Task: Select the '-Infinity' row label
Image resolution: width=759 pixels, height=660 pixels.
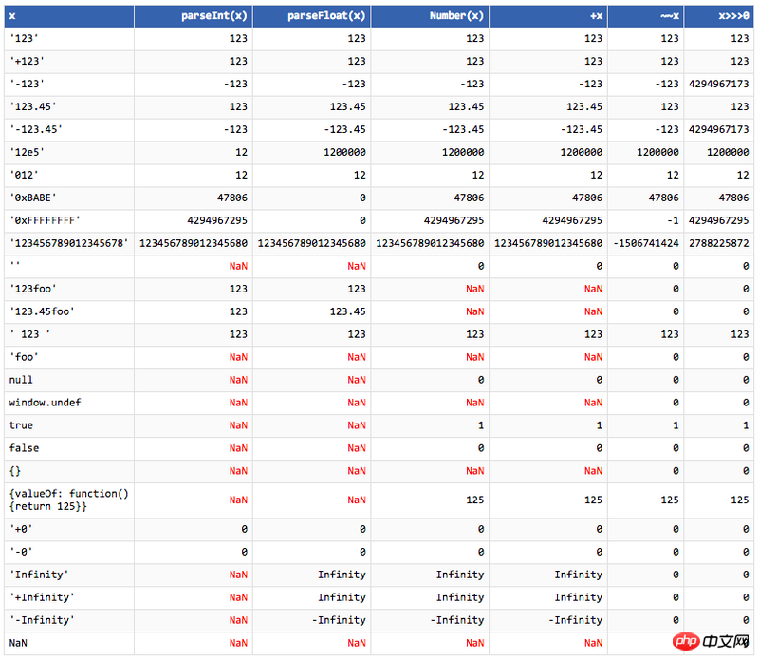Action: [x=42, y=620]
